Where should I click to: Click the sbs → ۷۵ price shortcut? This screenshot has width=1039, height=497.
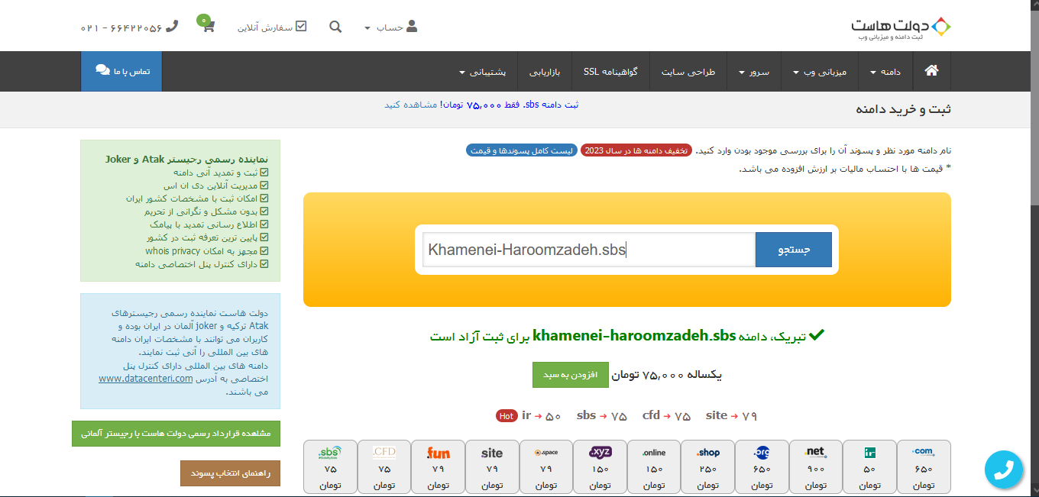602,416
